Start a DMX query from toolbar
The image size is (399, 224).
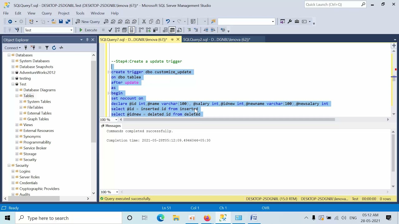coord(120,21)
